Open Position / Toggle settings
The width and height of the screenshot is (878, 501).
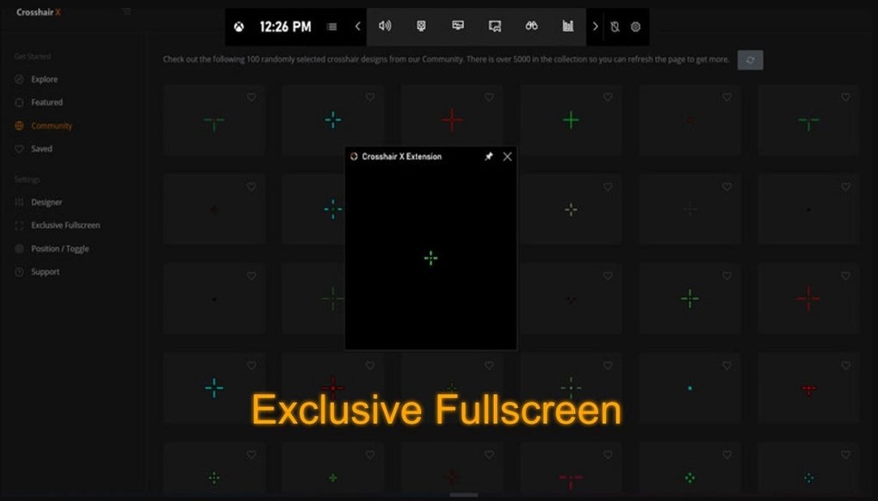tap(60, 249)
